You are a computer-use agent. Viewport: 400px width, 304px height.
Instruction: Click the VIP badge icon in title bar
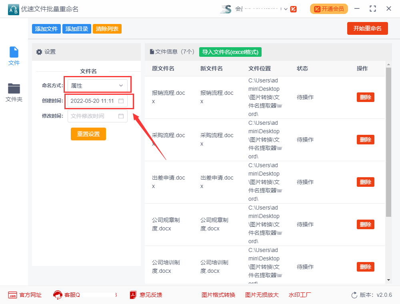pyautogui.click(x=293, y=8)
